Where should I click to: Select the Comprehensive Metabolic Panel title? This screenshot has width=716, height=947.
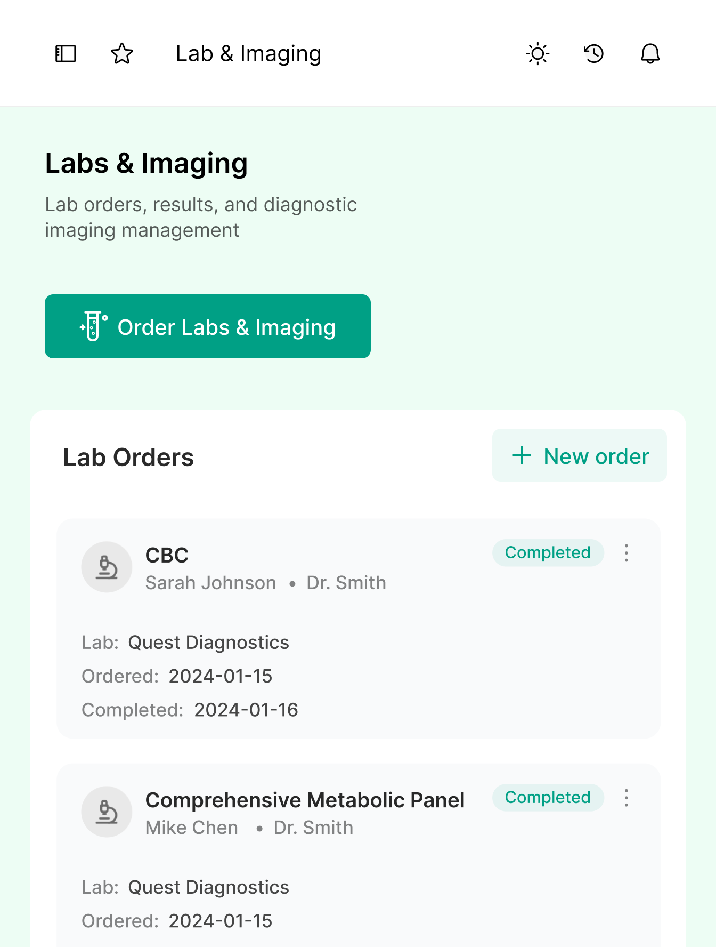[305, 800]
